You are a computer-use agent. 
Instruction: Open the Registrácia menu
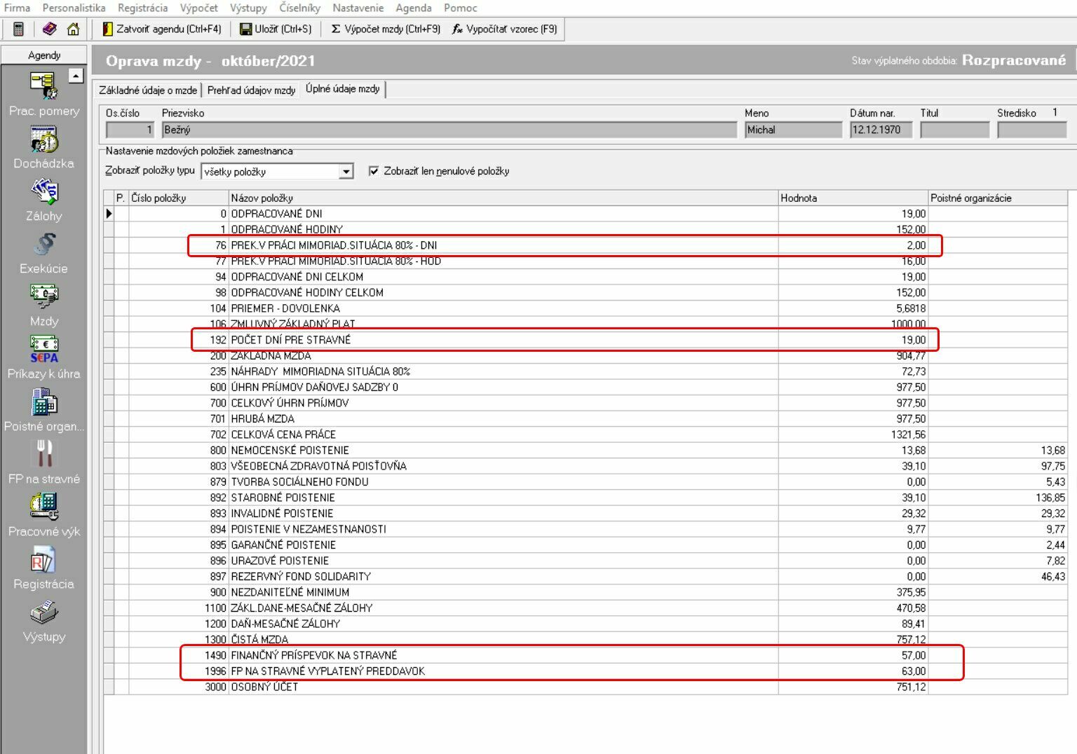[142, 8]
